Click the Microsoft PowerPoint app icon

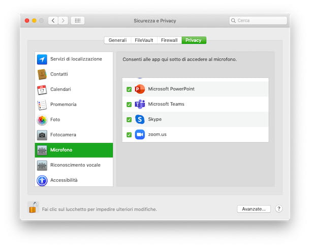(x=140, y=89)
